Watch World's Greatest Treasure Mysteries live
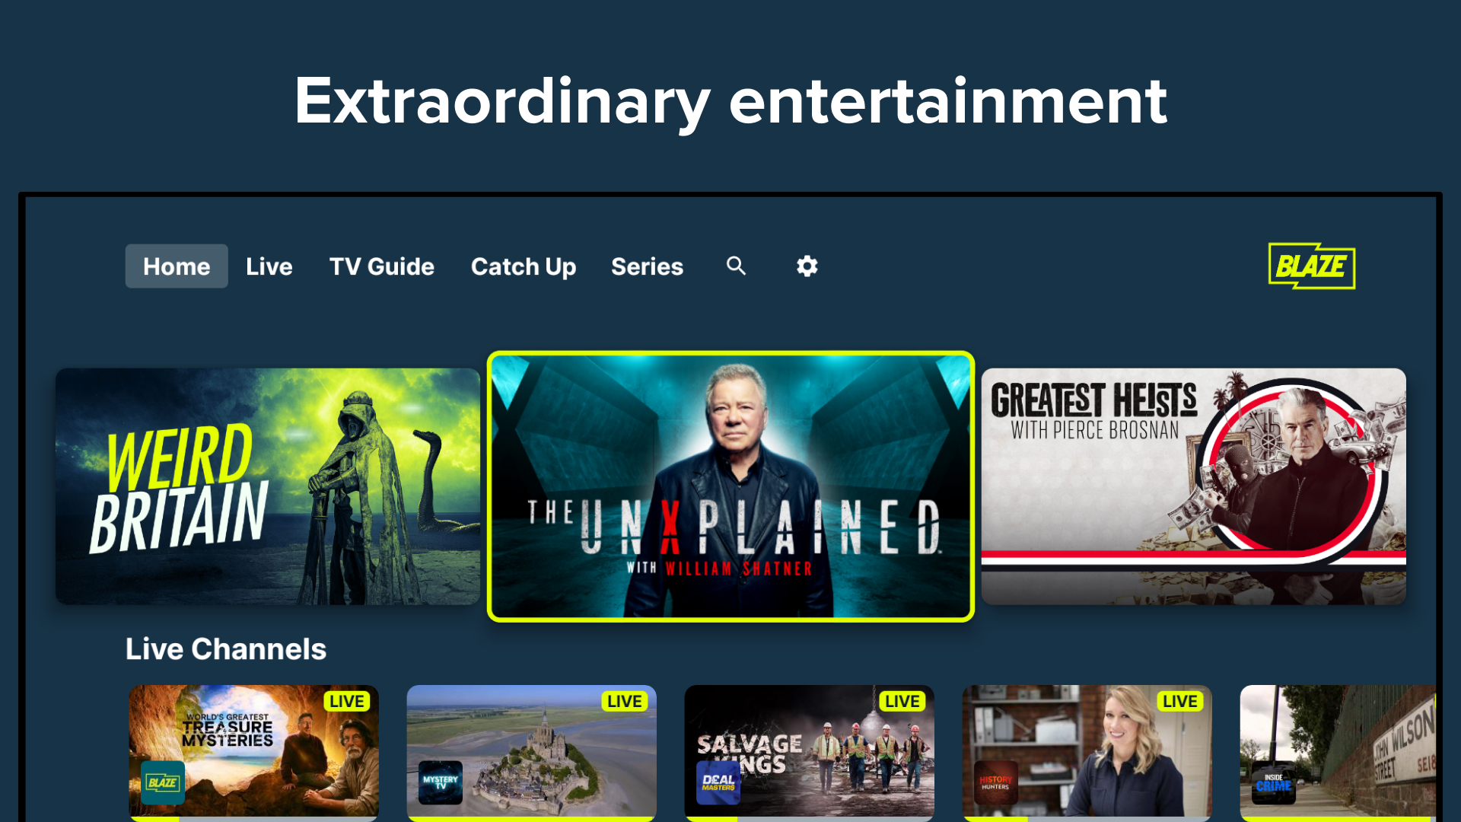 coord(253,753)
